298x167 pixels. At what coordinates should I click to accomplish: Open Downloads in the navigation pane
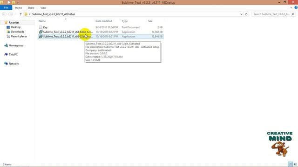pos(18,32)
